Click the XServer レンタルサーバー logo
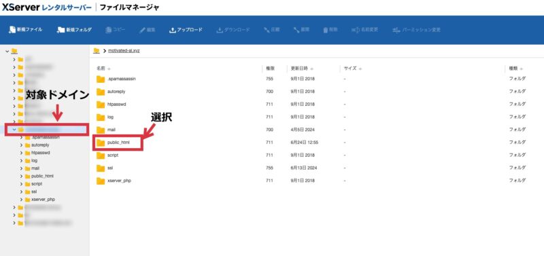This screenshot has width=544, height=256. pos(47,7)
